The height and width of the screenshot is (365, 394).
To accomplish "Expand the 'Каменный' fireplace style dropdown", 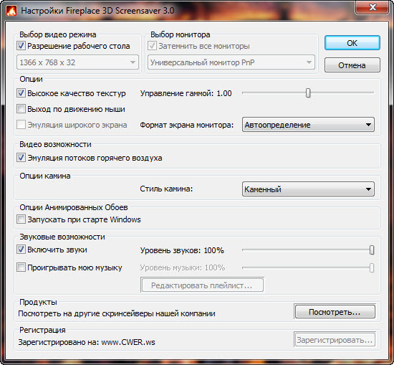I will [308, 189].
